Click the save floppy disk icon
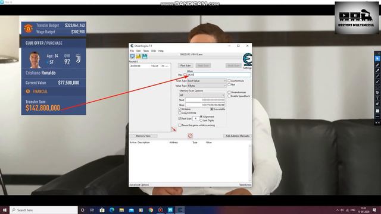 pyautogui.click(x=145, y=56)
